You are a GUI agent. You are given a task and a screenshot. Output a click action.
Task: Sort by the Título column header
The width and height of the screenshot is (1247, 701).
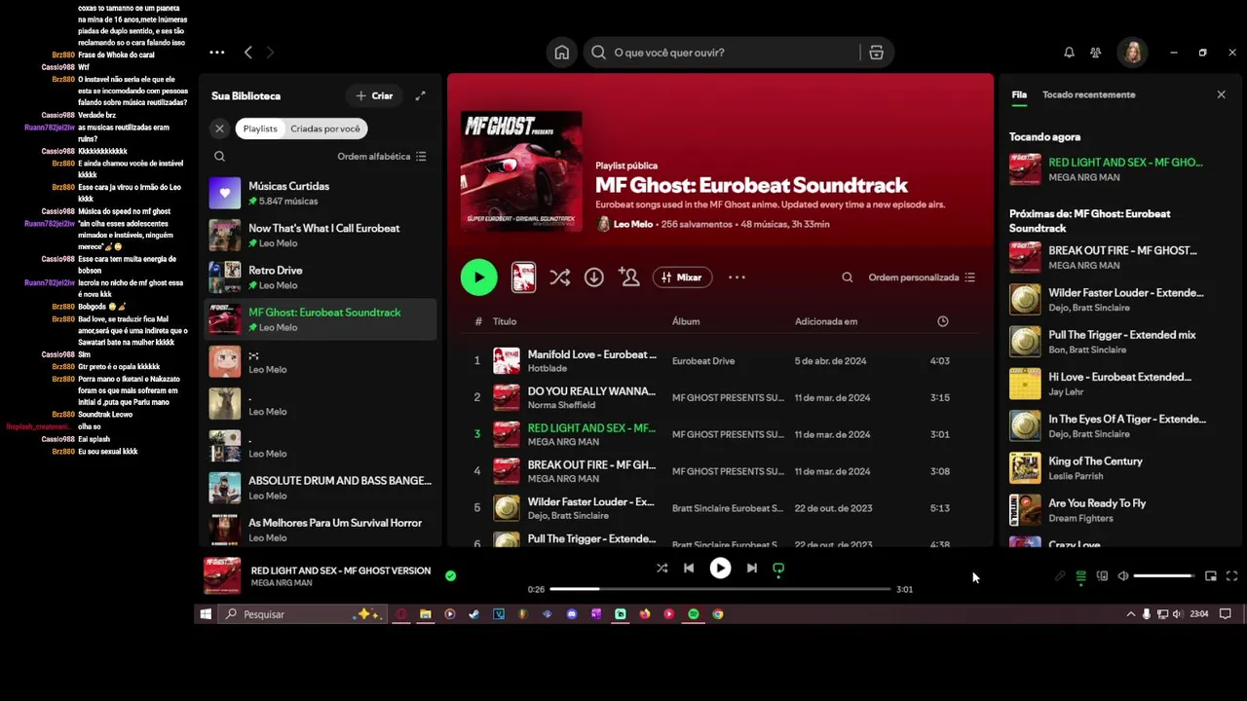505,321
